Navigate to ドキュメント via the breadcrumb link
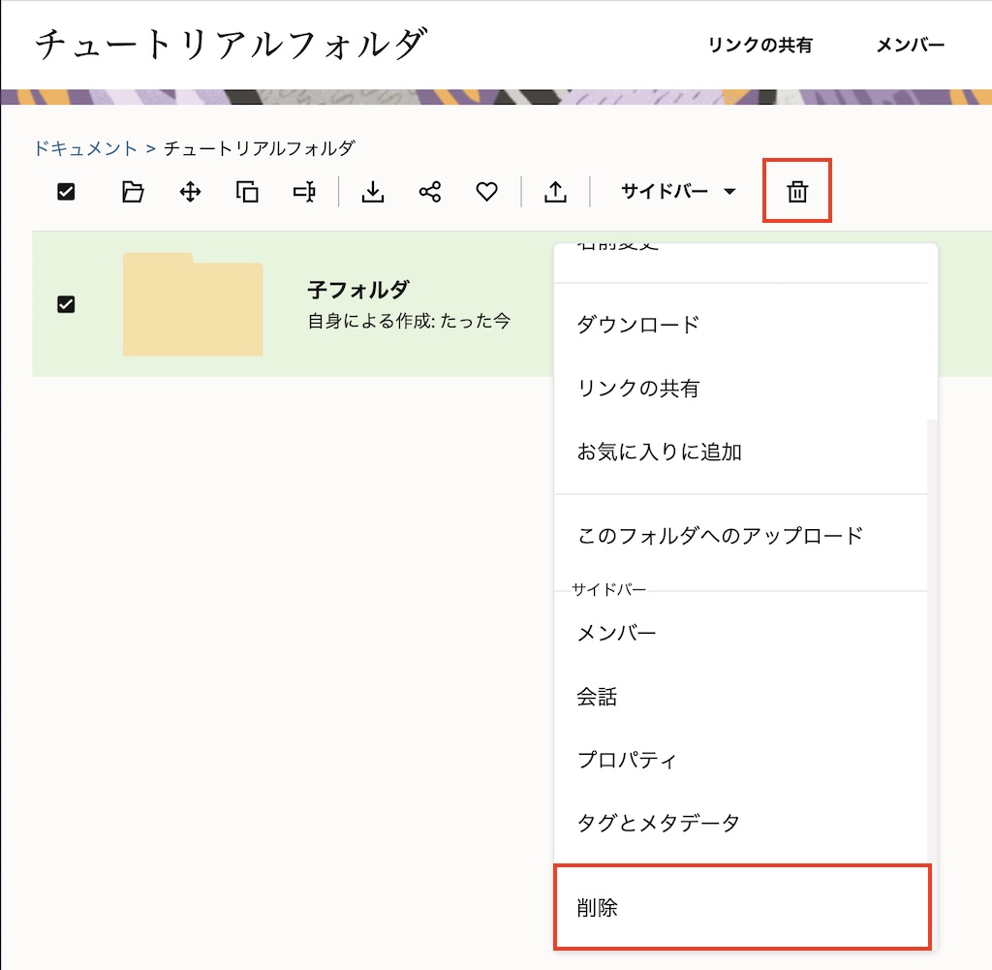This screenshot has height=970, width=992. [85, 147]
